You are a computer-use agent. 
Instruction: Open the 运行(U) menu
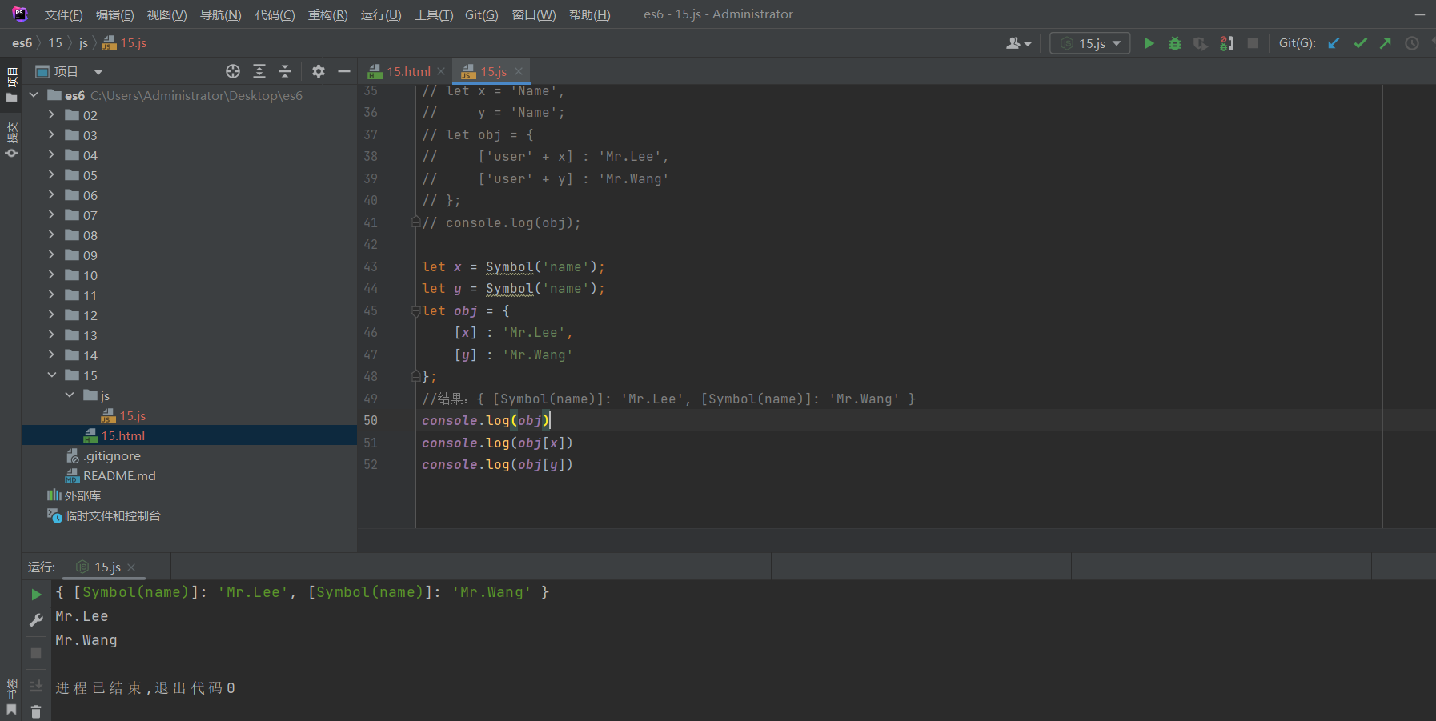click(380, 14)
